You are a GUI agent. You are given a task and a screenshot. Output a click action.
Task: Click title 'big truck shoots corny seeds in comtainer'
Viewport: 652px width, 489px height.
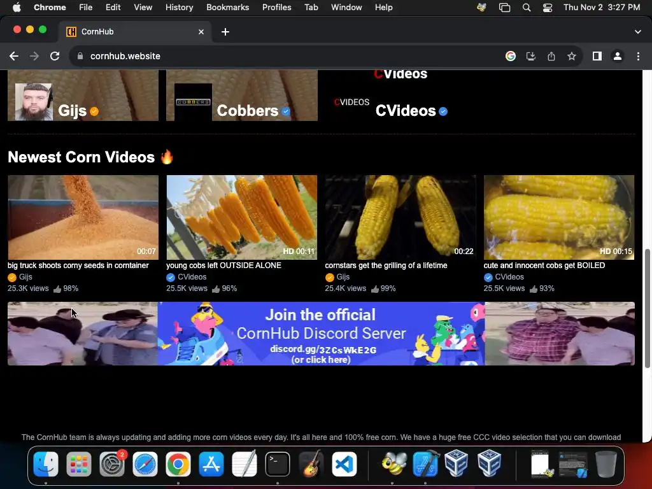pos(78,266)
